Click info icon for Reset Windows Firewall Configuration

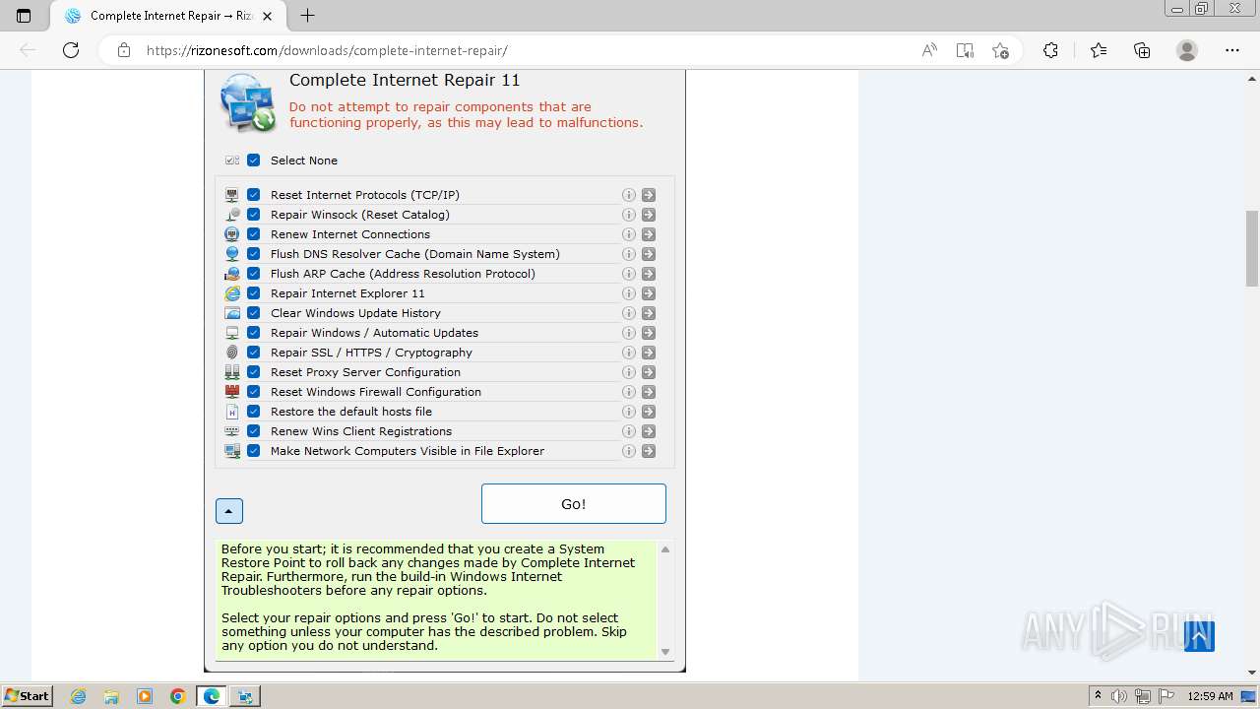point(629,392)
